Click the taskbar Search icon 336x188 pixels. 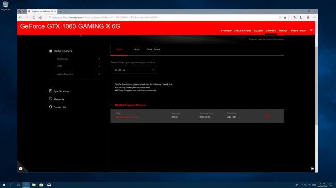point(11,185)
